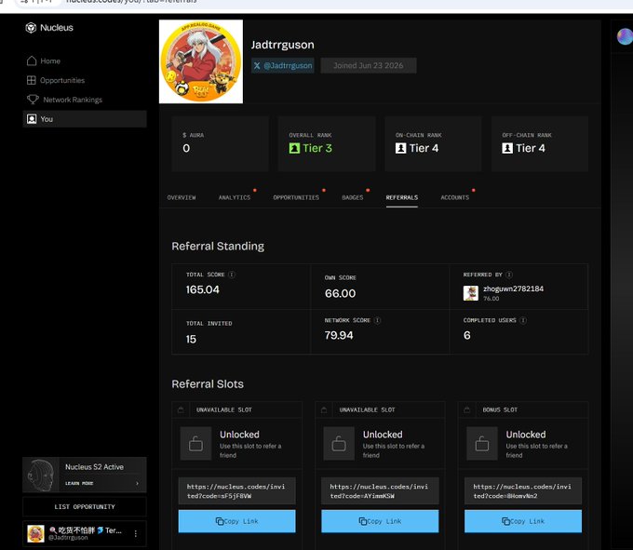Screen dimensions: 633x550
Task: Click the account avatar at sidebar bottom
Action: [x=35, y=533]
